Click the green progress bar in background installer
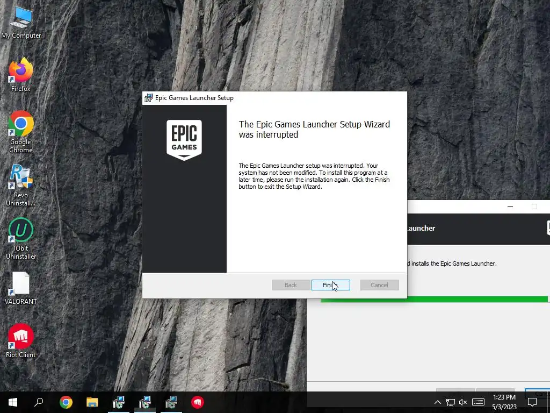The image size is (550, 413). (434, 299)
